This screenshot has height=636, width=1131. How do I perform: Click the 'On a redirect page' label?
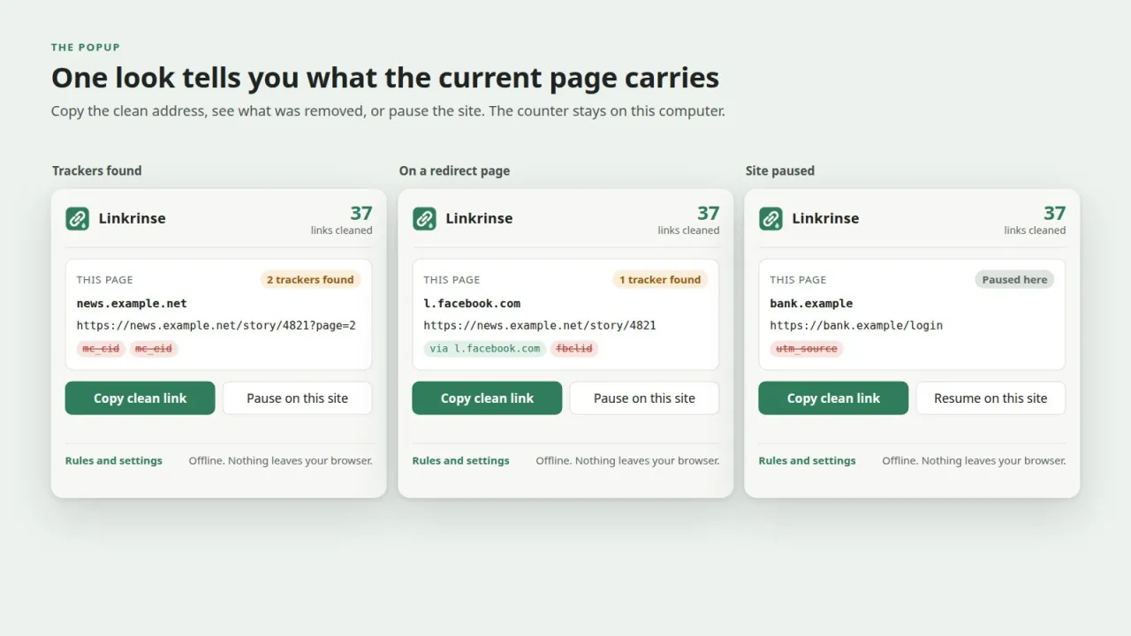pyautogui.click(x=454, y=170)
